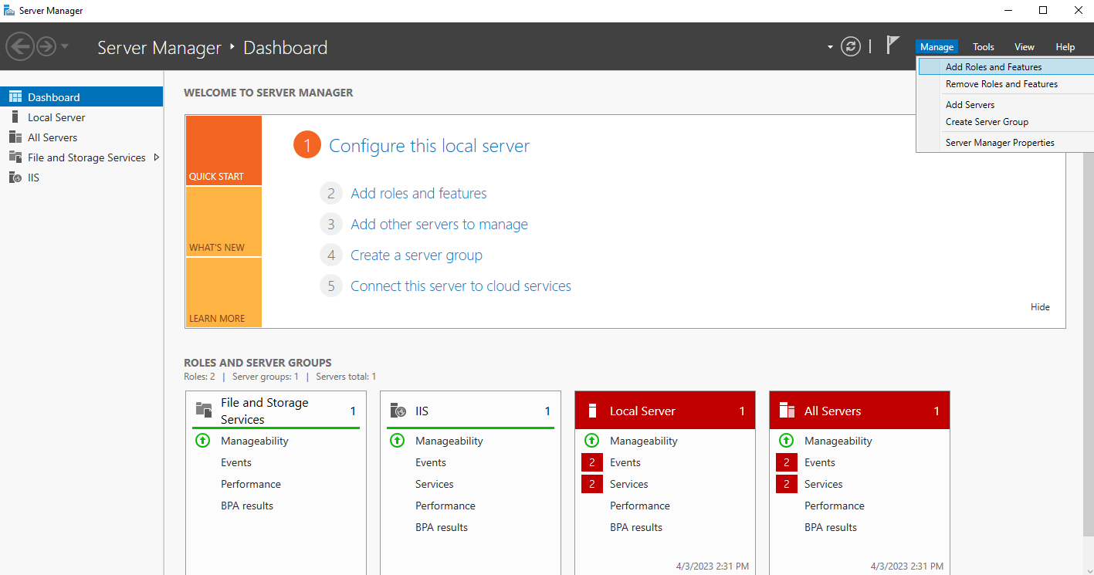Open the View menu
This screenshot has width=1094, height=575.
[1025, 47]
